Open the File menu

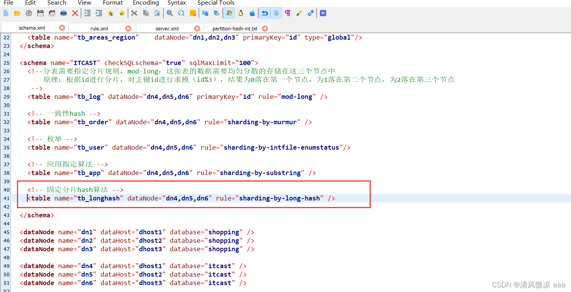8,3
